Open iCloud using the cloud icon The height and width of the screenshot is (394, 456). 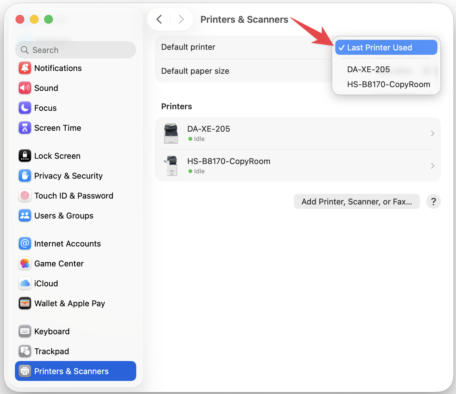pos(25,284)
